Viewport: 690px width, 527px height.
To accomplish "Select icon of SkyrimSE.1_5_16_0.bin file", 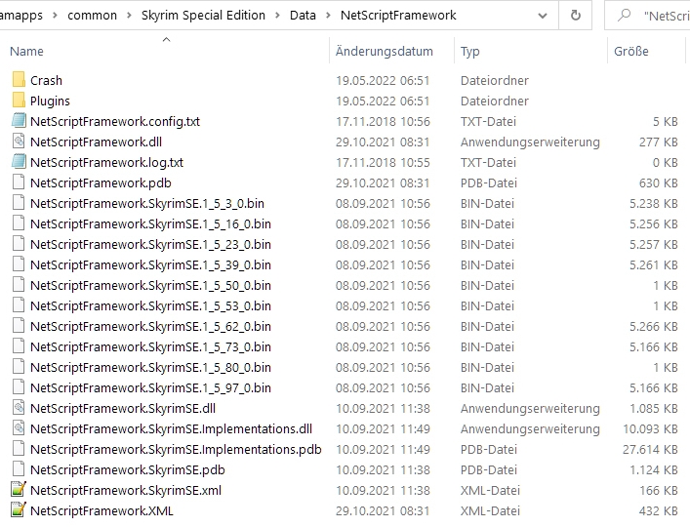I will 19,223.
